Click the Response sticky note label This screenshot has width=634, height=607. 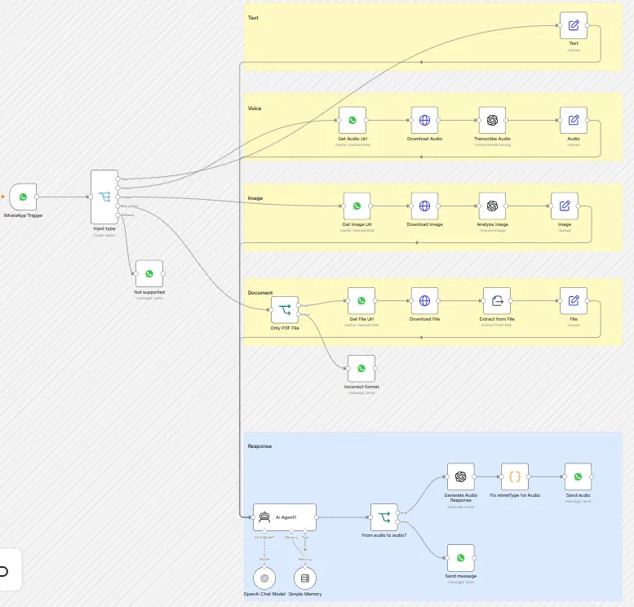[259, 446]
